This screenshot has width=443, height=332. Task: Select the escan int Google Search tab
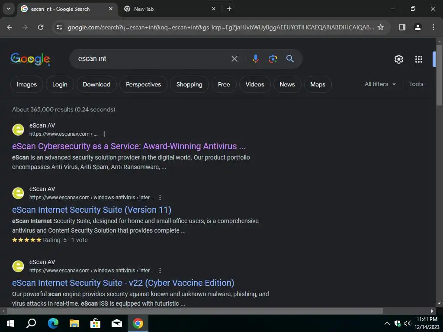coord(67,9)
